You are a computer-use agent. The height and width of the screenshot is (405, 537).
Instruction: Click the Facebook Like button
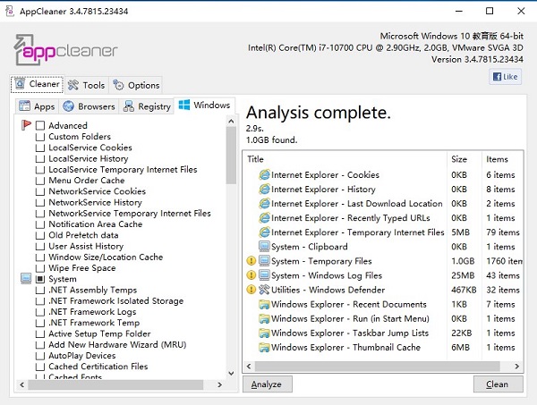click(x=505, y=77)
